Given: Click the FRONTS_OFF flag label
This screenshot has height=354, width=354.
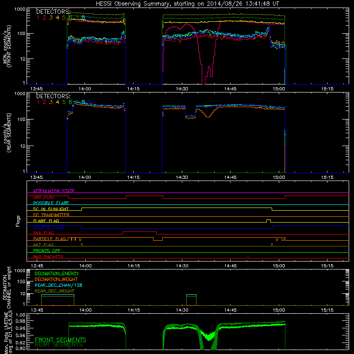Looking at the screenshot, I should 47,250.
